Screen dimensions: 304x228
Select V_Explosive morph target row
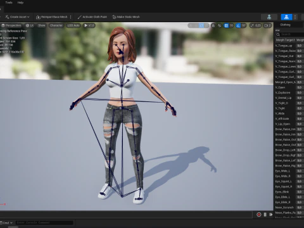289,92
